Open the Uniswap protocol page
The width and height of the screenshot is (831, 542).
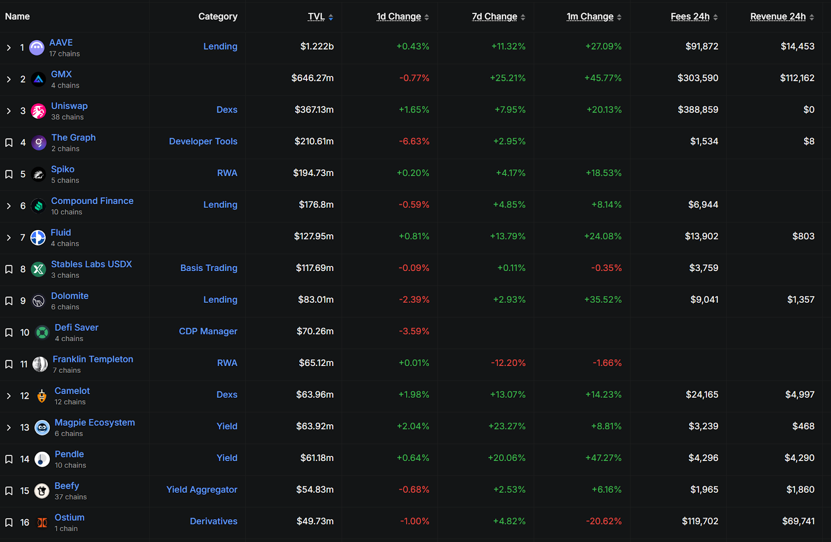70,106
